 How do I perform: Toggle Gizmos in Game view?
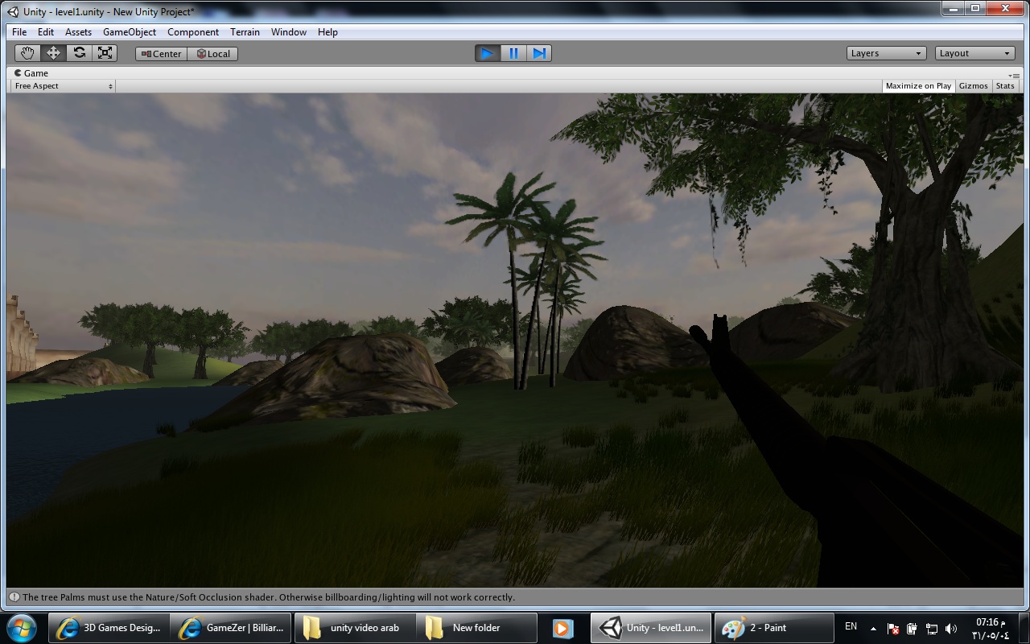click(x=973, y=86)
